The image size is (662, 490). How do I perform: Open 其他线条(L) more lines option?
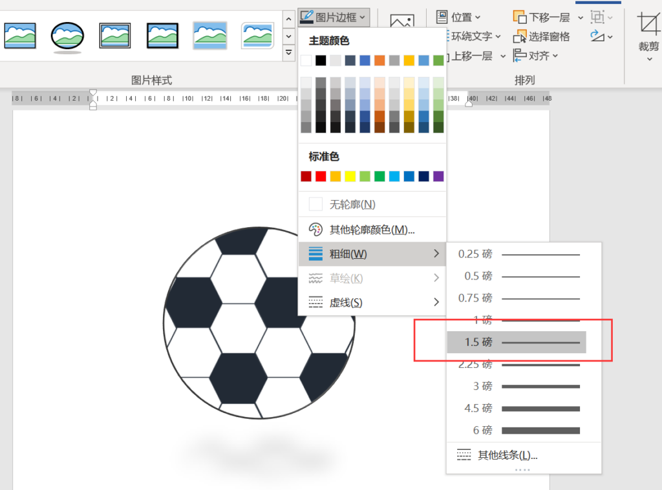(524, 455)
